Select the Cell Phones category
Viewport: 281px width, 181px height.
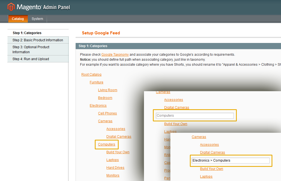coord(107,113)
